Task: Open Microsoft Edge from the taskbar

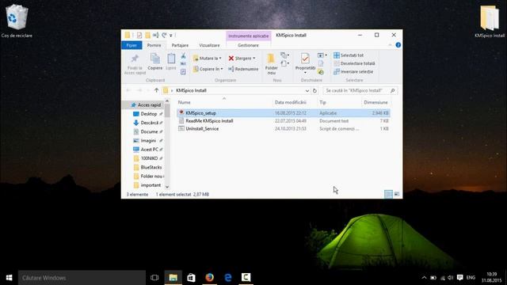Action: [228, 278]
